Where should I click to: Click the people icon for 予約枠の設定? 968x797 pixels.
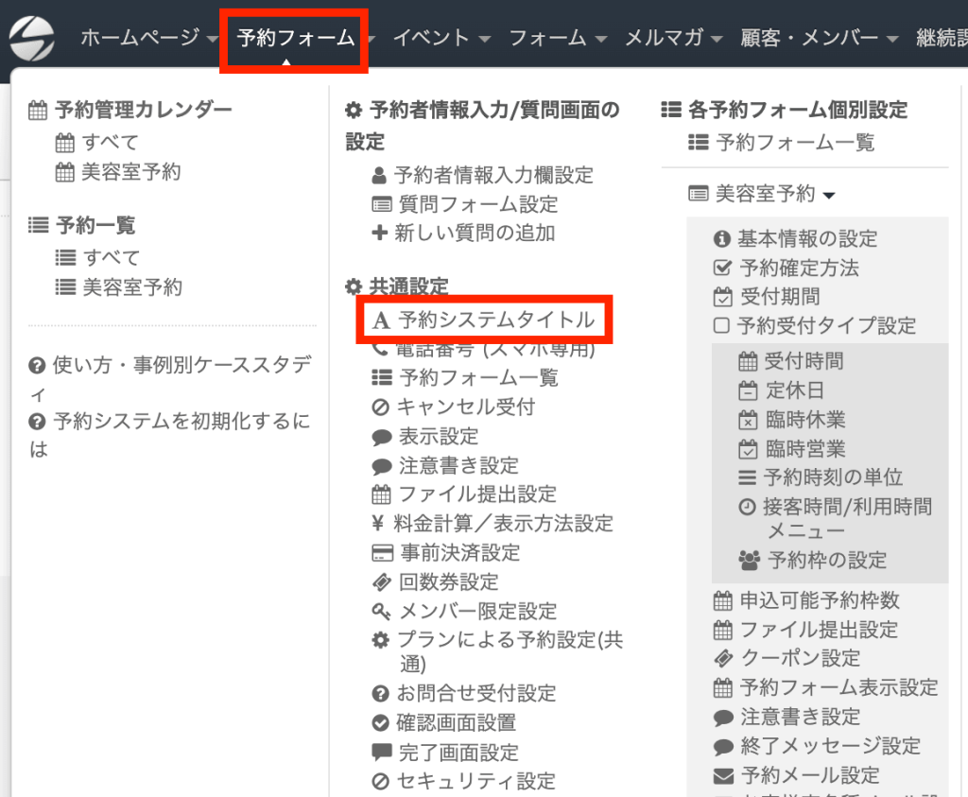coord(749,560)
